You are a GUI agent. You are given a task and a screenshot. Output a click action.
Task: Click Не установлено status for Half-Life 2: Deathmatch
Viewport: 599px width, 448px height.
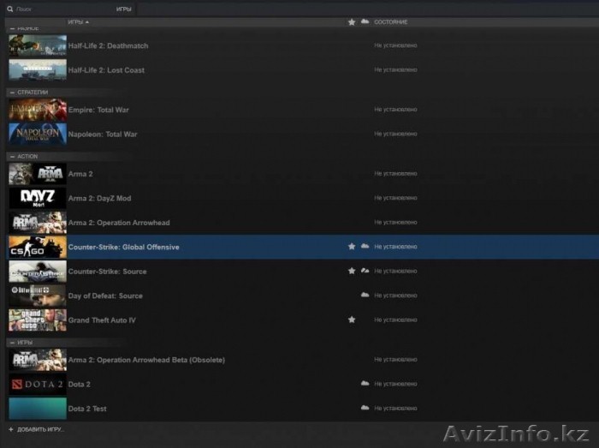pos(395,45)
